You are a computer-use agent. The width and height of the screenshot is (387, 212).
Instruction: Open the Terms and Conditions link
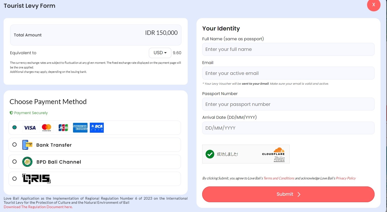[x=279, y=178]
